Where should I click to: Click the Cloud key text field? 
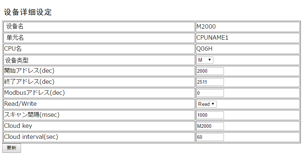[210, 126]
